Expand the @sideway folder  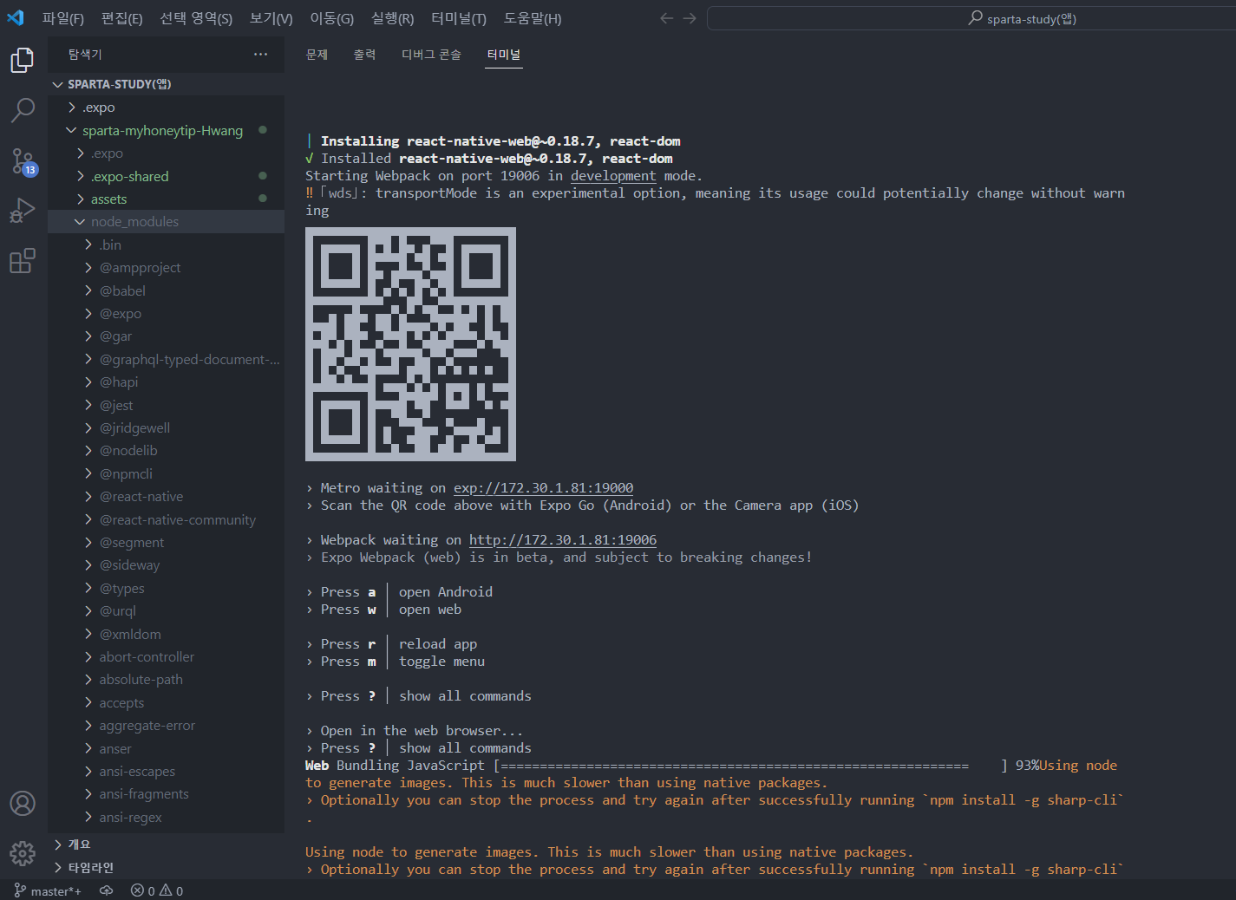pos(166,565)
